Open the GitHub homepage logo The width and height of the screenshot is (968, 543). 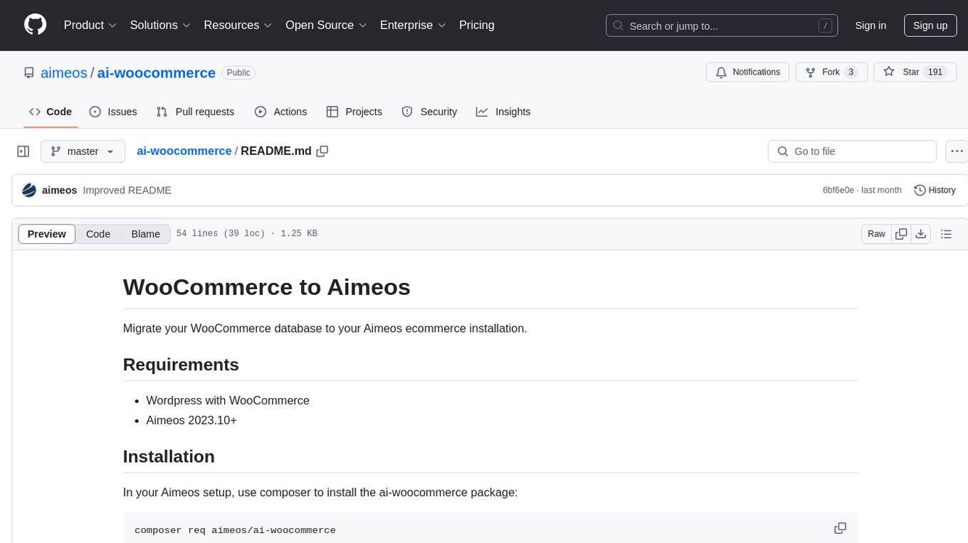[x=35, y=25]
